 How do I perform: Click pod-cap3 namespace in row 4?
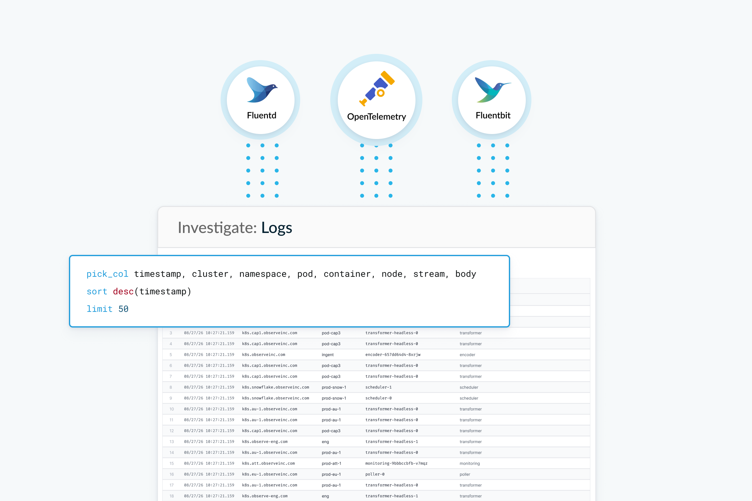(x=331, y=344)
